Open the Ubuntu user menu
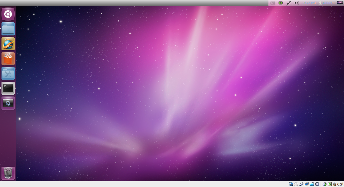 pyautogui.click(x=327, y=3)
